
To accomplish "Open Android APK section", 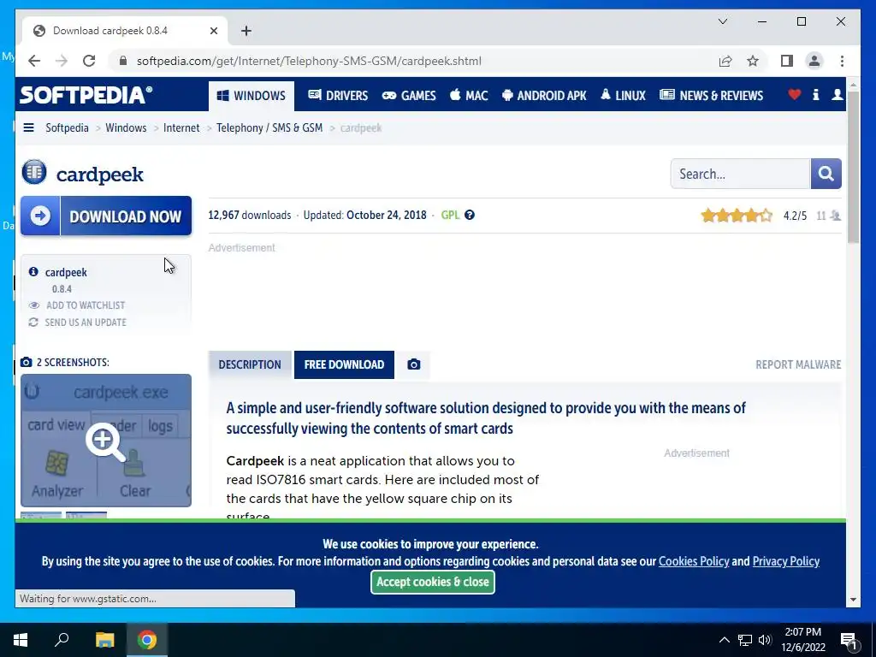I will (x=544, y=96).
